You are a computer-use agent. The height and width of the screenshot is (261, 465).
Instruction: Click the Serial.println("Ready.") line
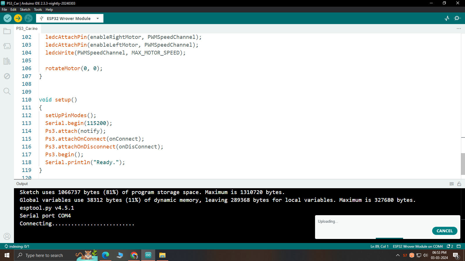coord(85,162)
